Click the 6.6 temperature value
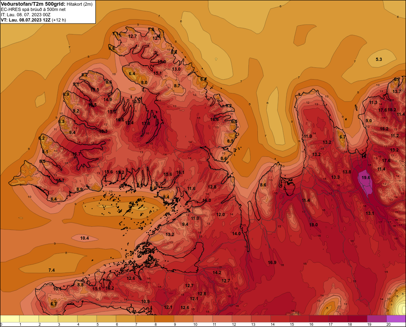 (x=112, y=48)
